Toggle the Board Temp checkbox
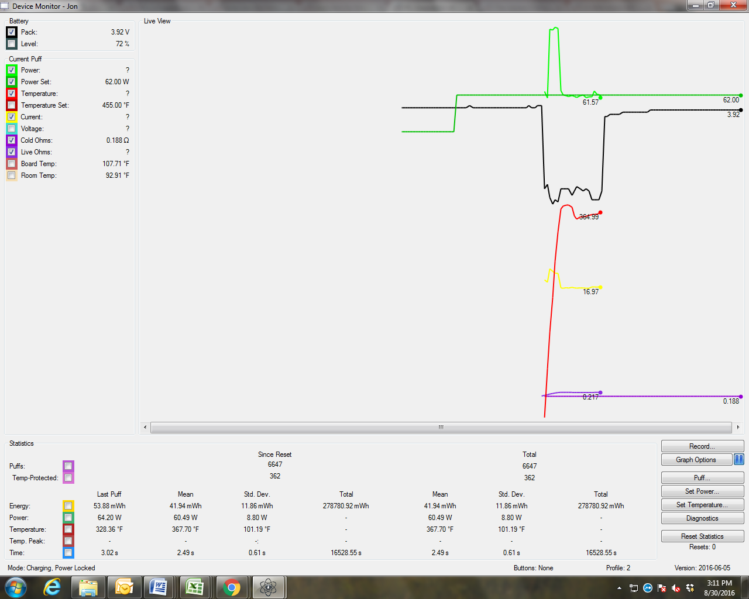 pyautogui.click(x=12, y=164)
